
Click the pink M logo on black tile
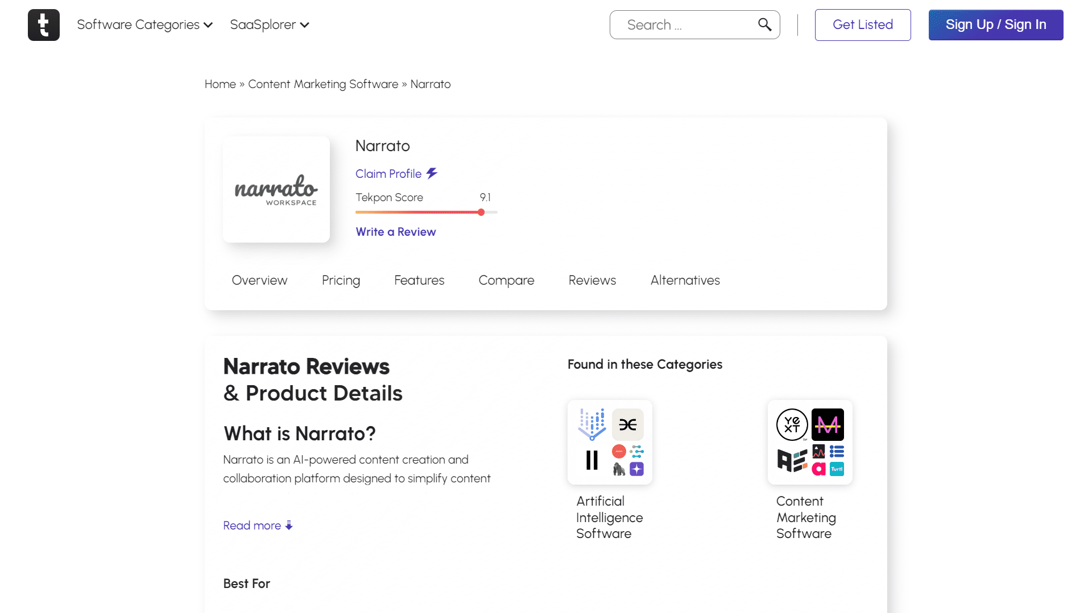point(828,424)
